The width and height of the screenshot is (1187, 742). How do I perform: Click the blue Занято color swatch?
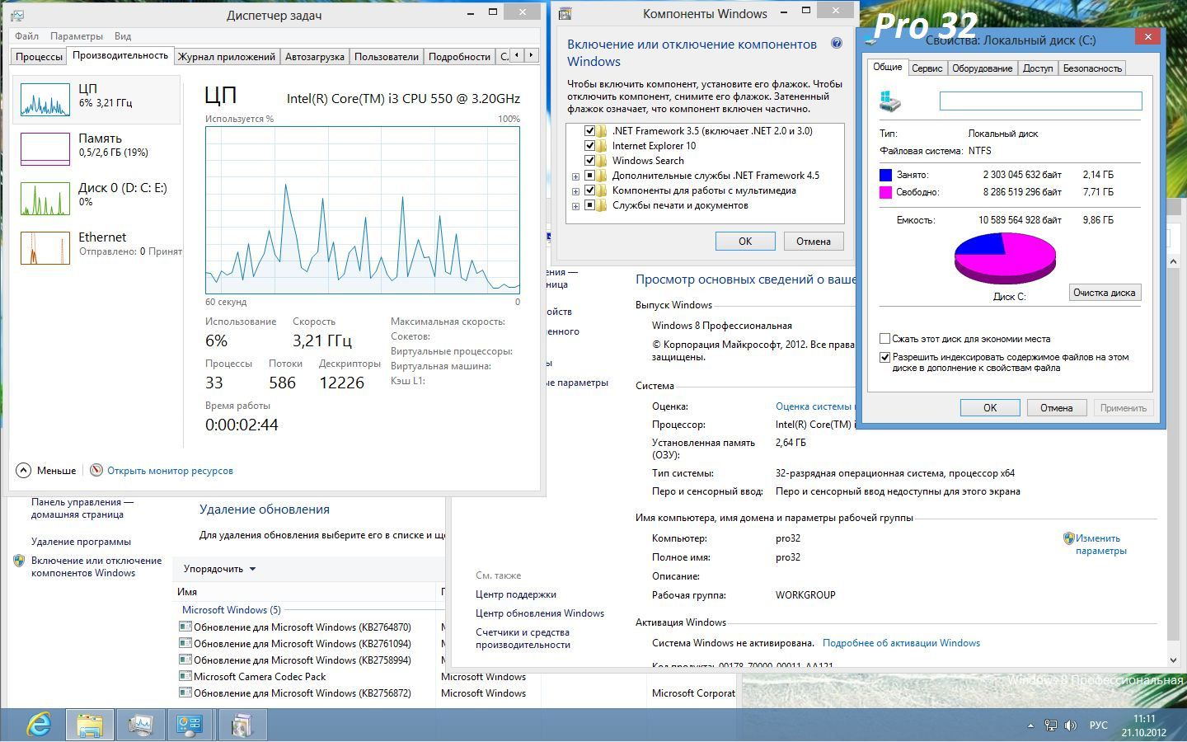tap(886, 175)
